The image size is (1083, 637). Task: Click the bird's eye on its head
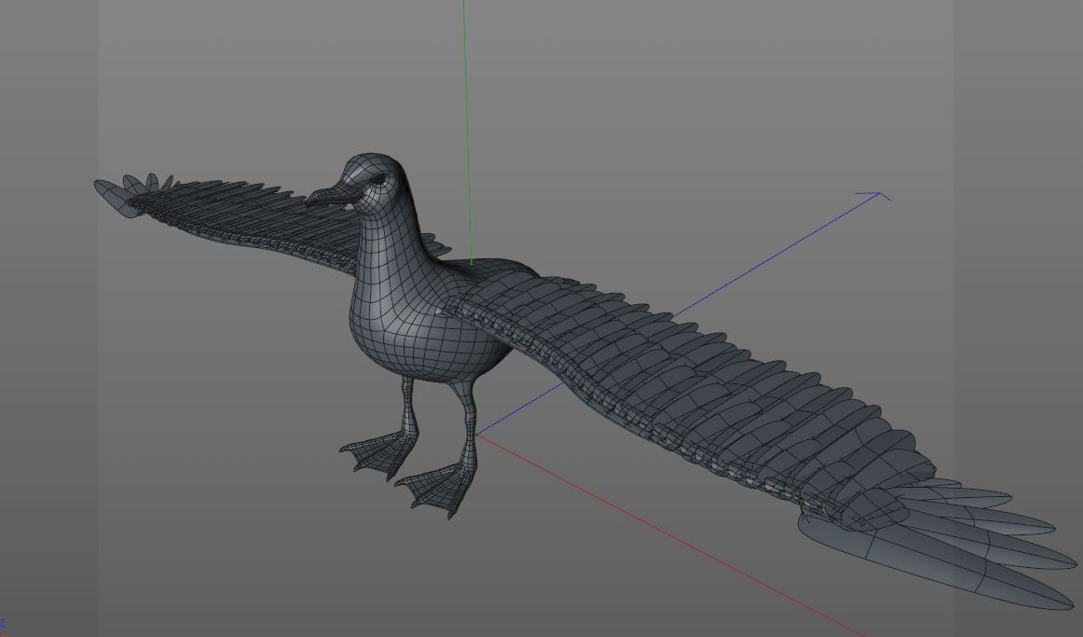[379, 179]
